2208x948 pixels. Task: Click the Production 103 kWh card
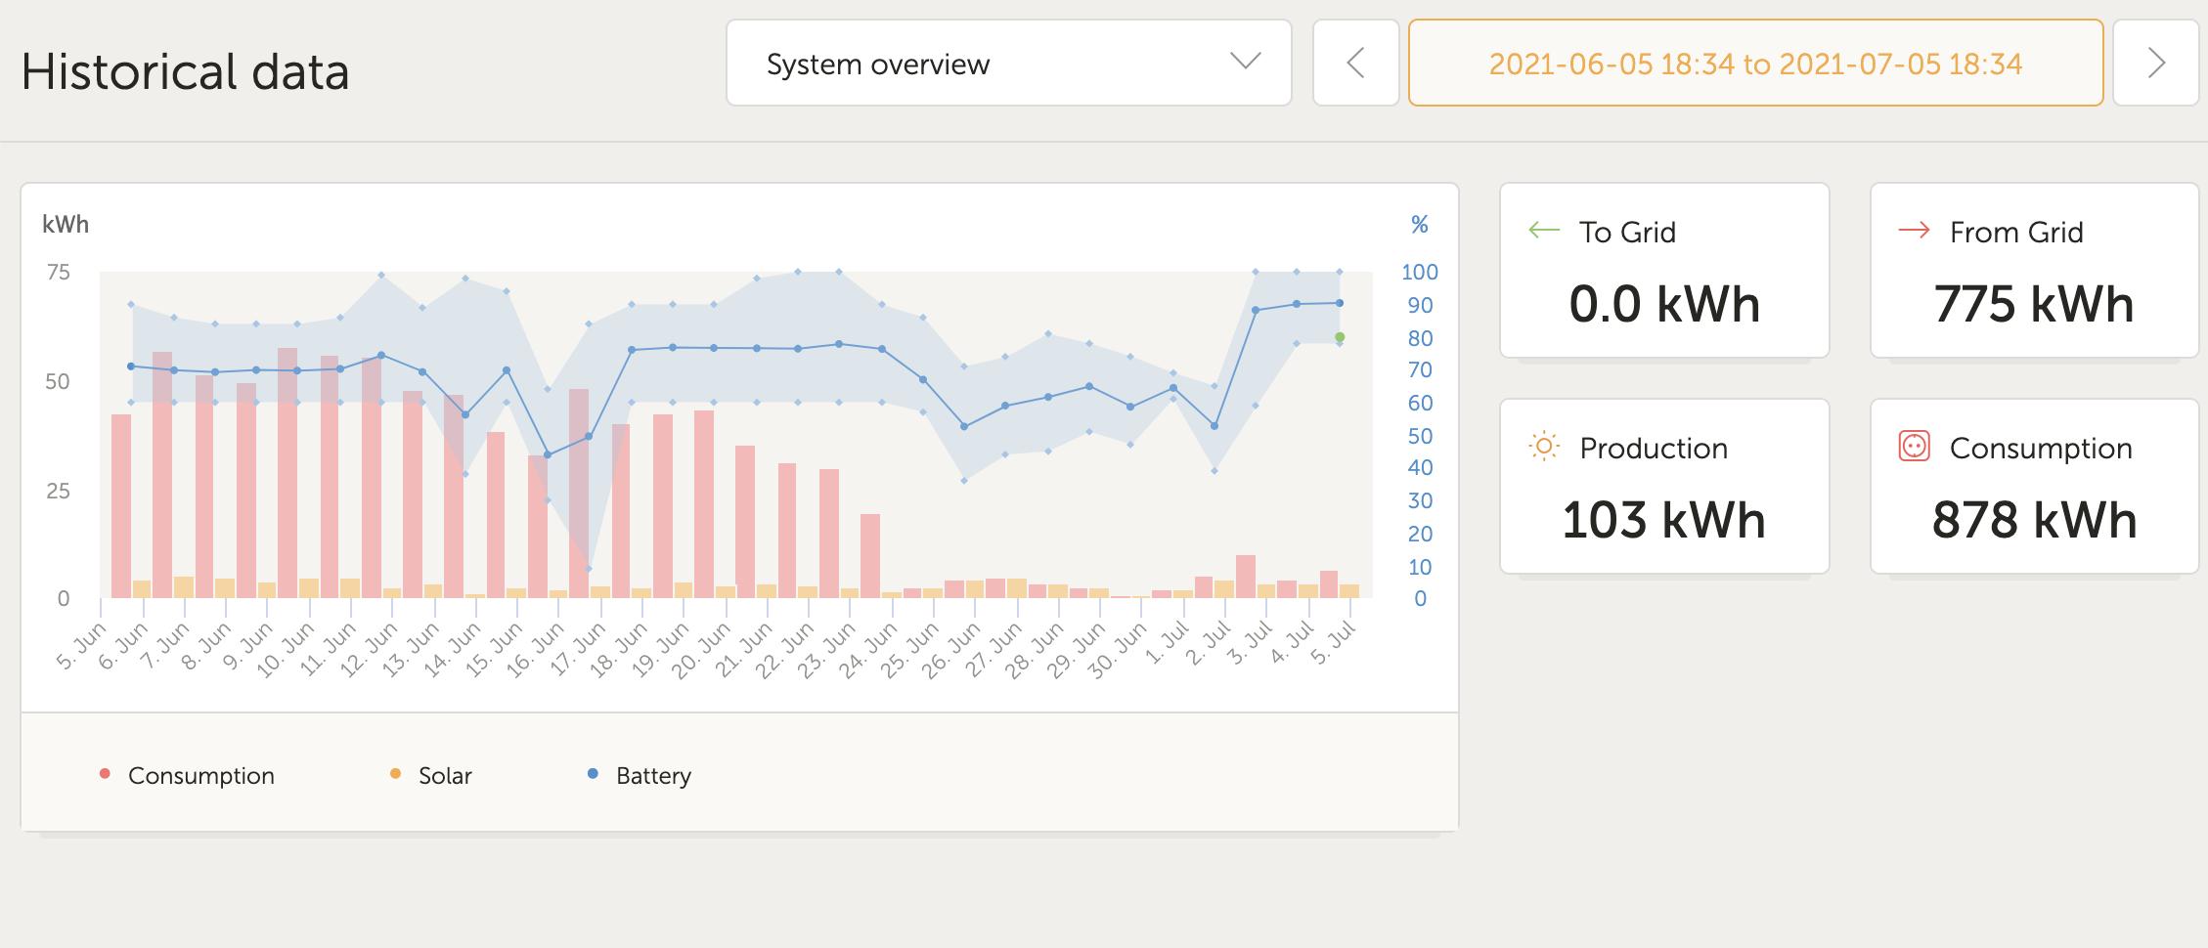[x=1663, y=486]
